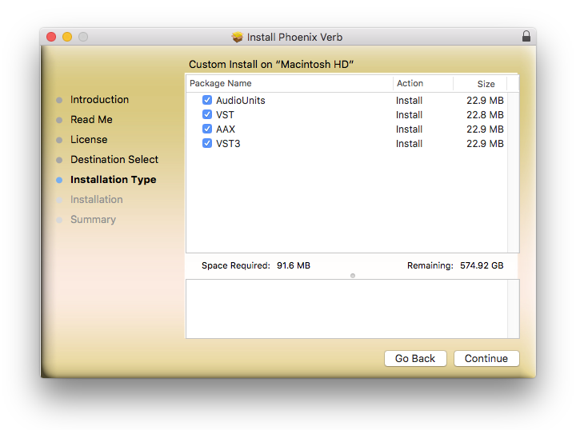Open the Read Me step

click(x=91, y=120)
